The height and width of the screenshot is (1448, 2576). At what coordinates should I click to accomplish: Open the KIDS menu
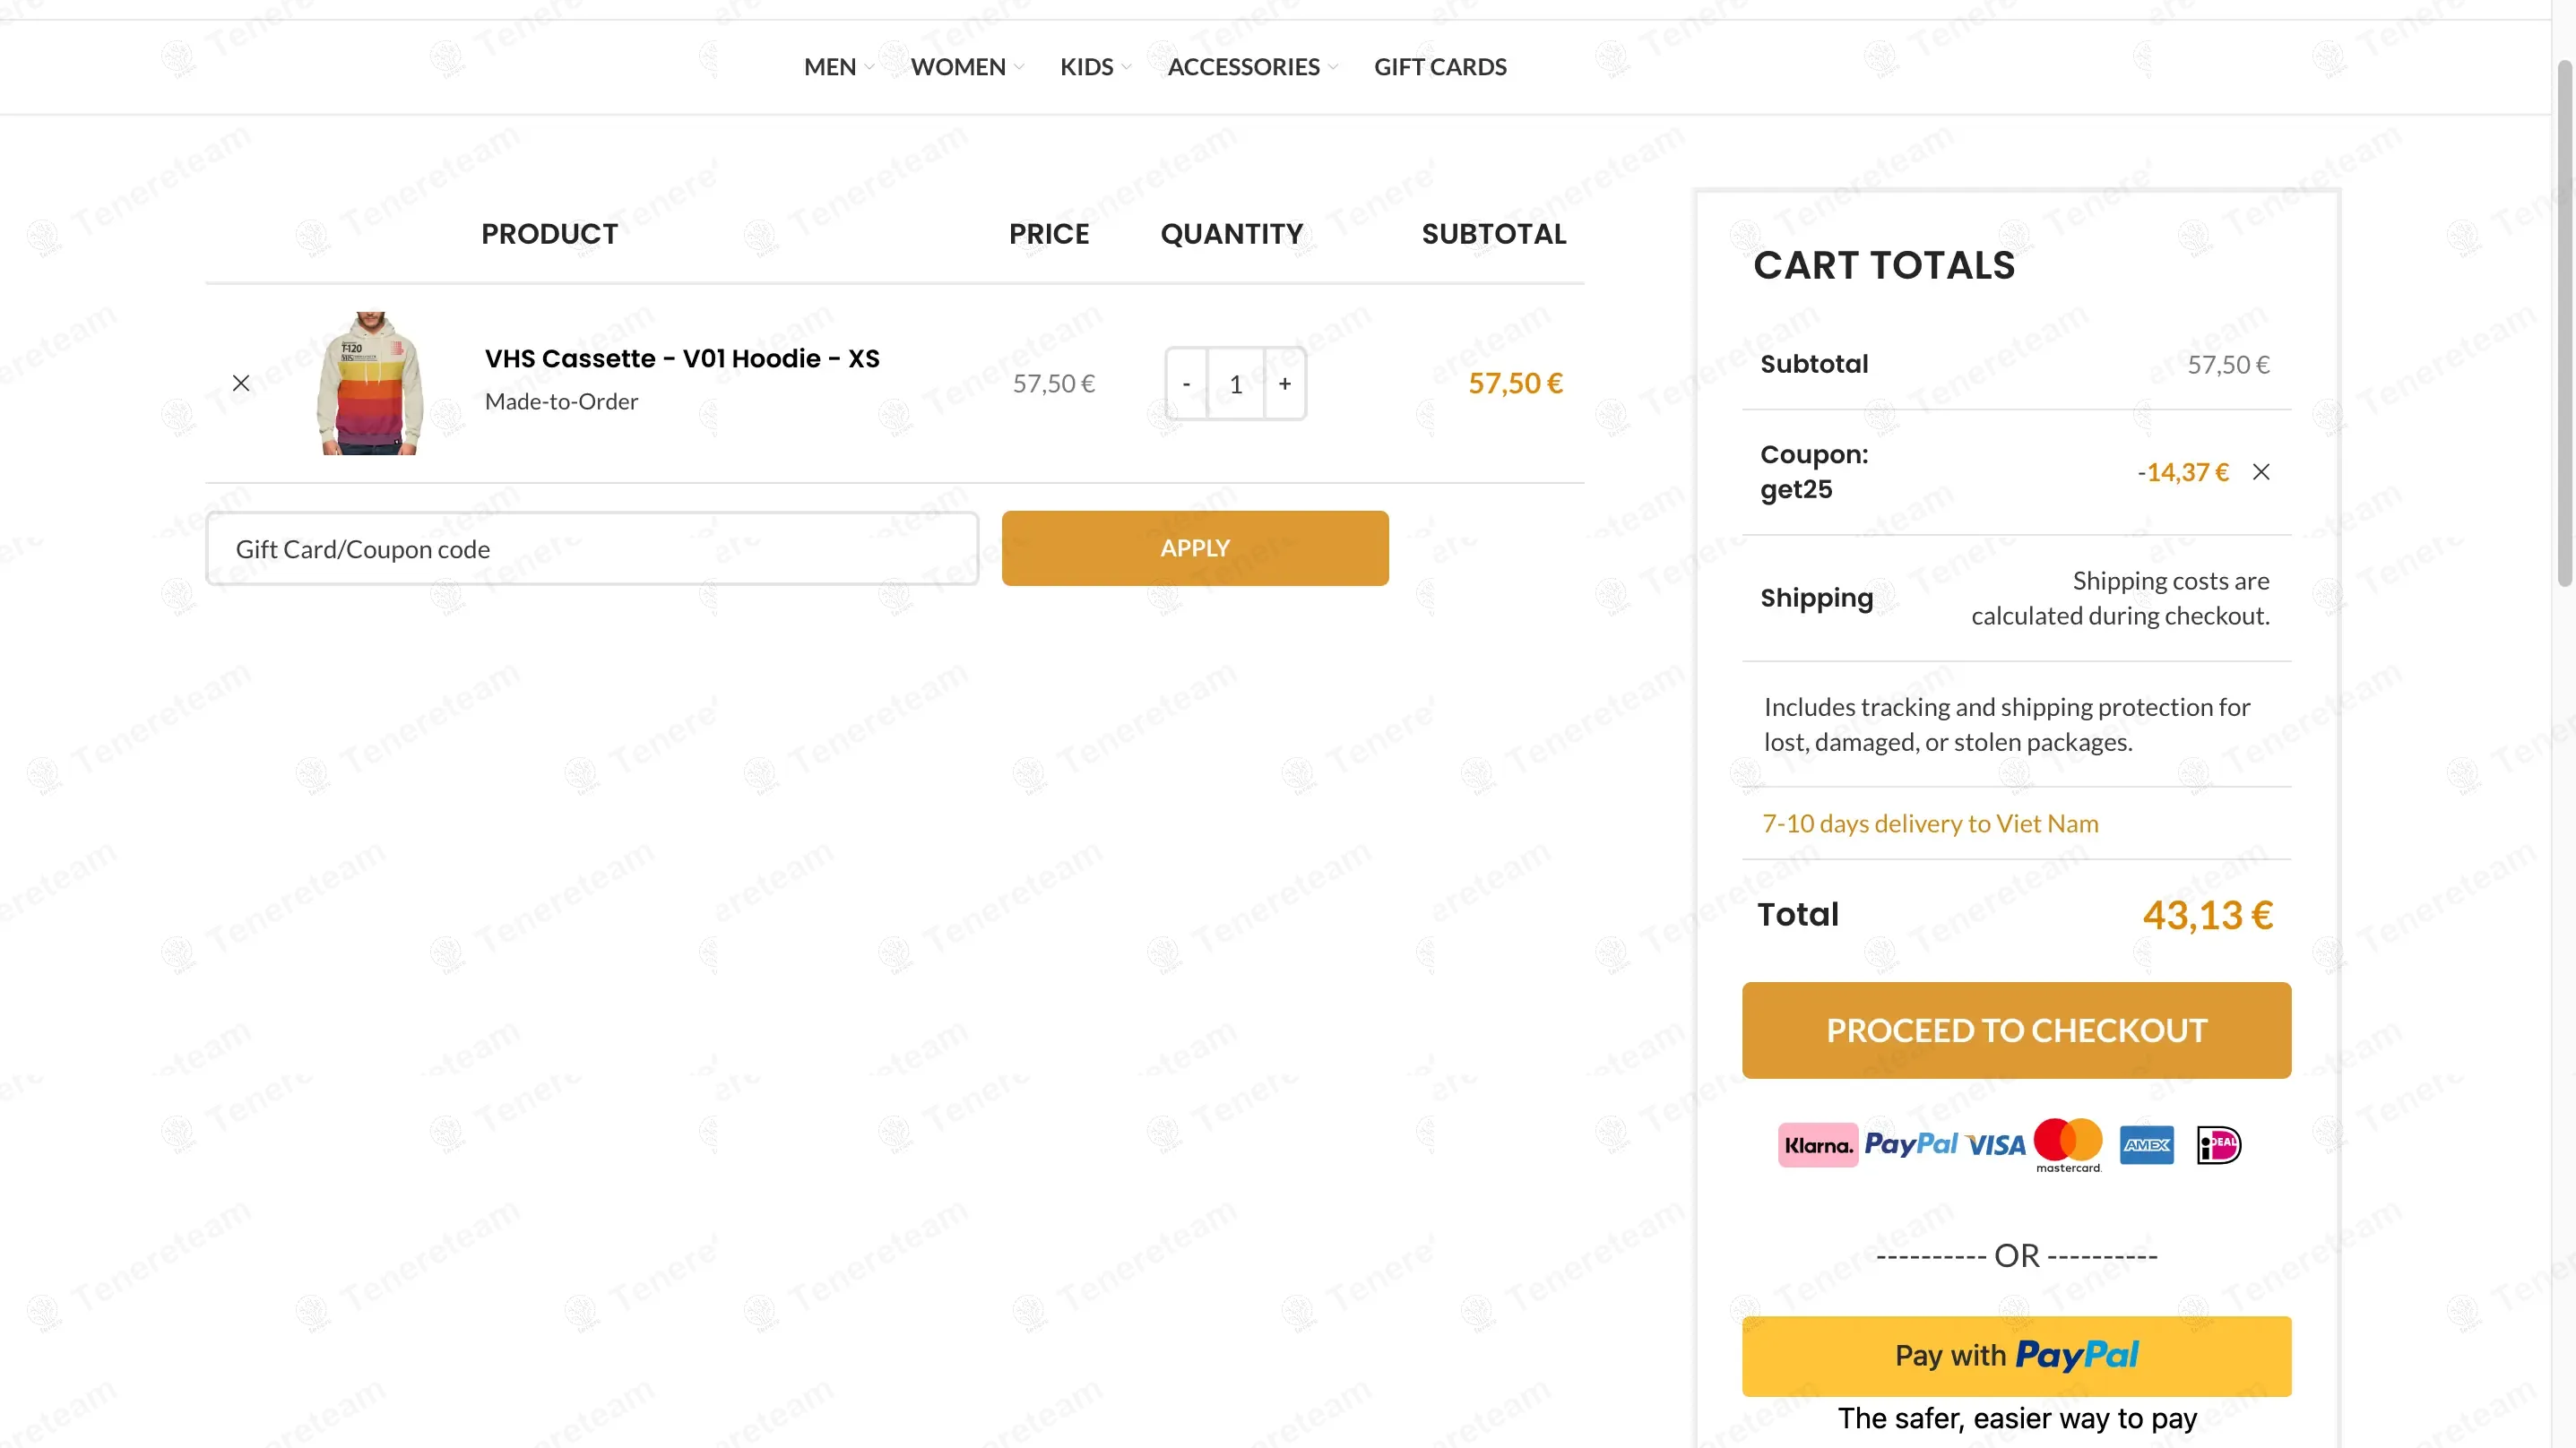[1087, 67]
